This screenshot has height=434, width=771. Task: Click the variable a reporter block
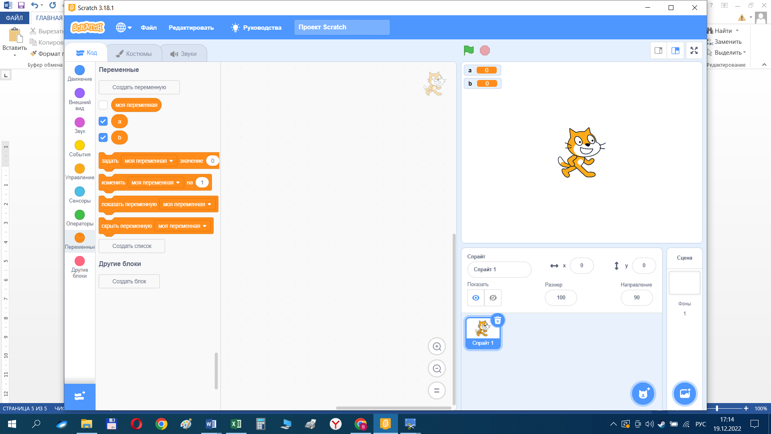coord(119,121)
